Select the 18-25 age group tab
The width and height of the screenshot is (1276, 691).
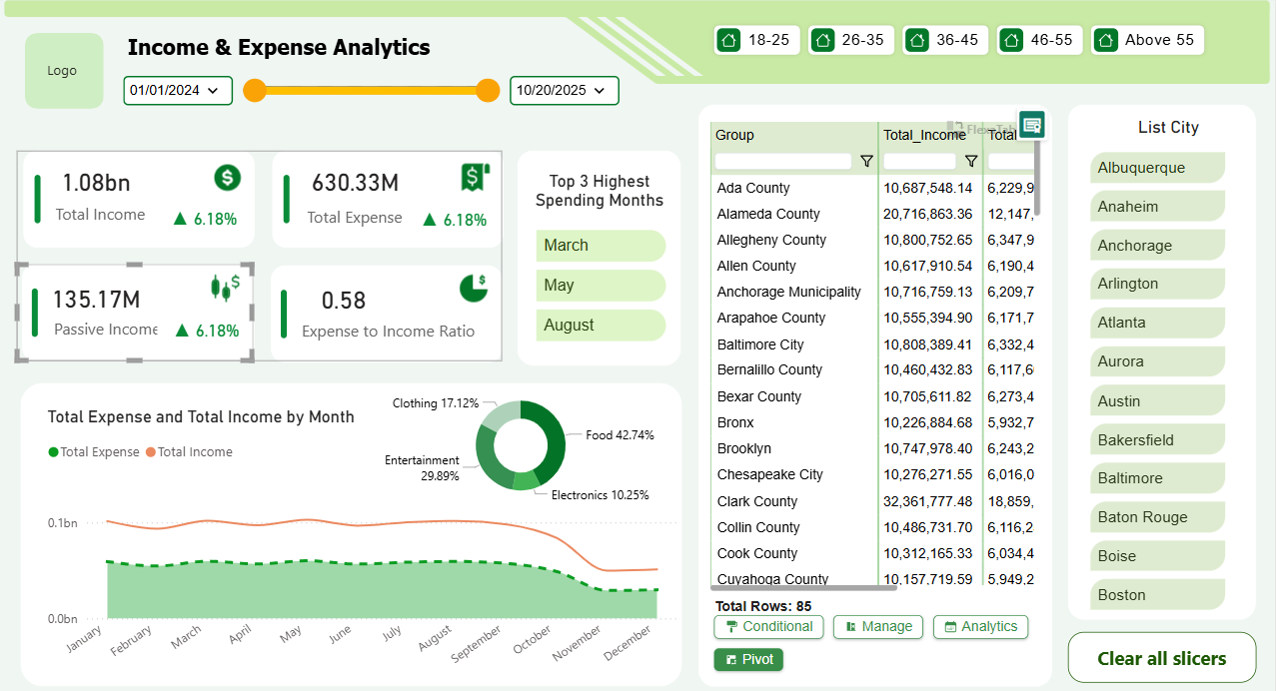click(x=755, y=40)
